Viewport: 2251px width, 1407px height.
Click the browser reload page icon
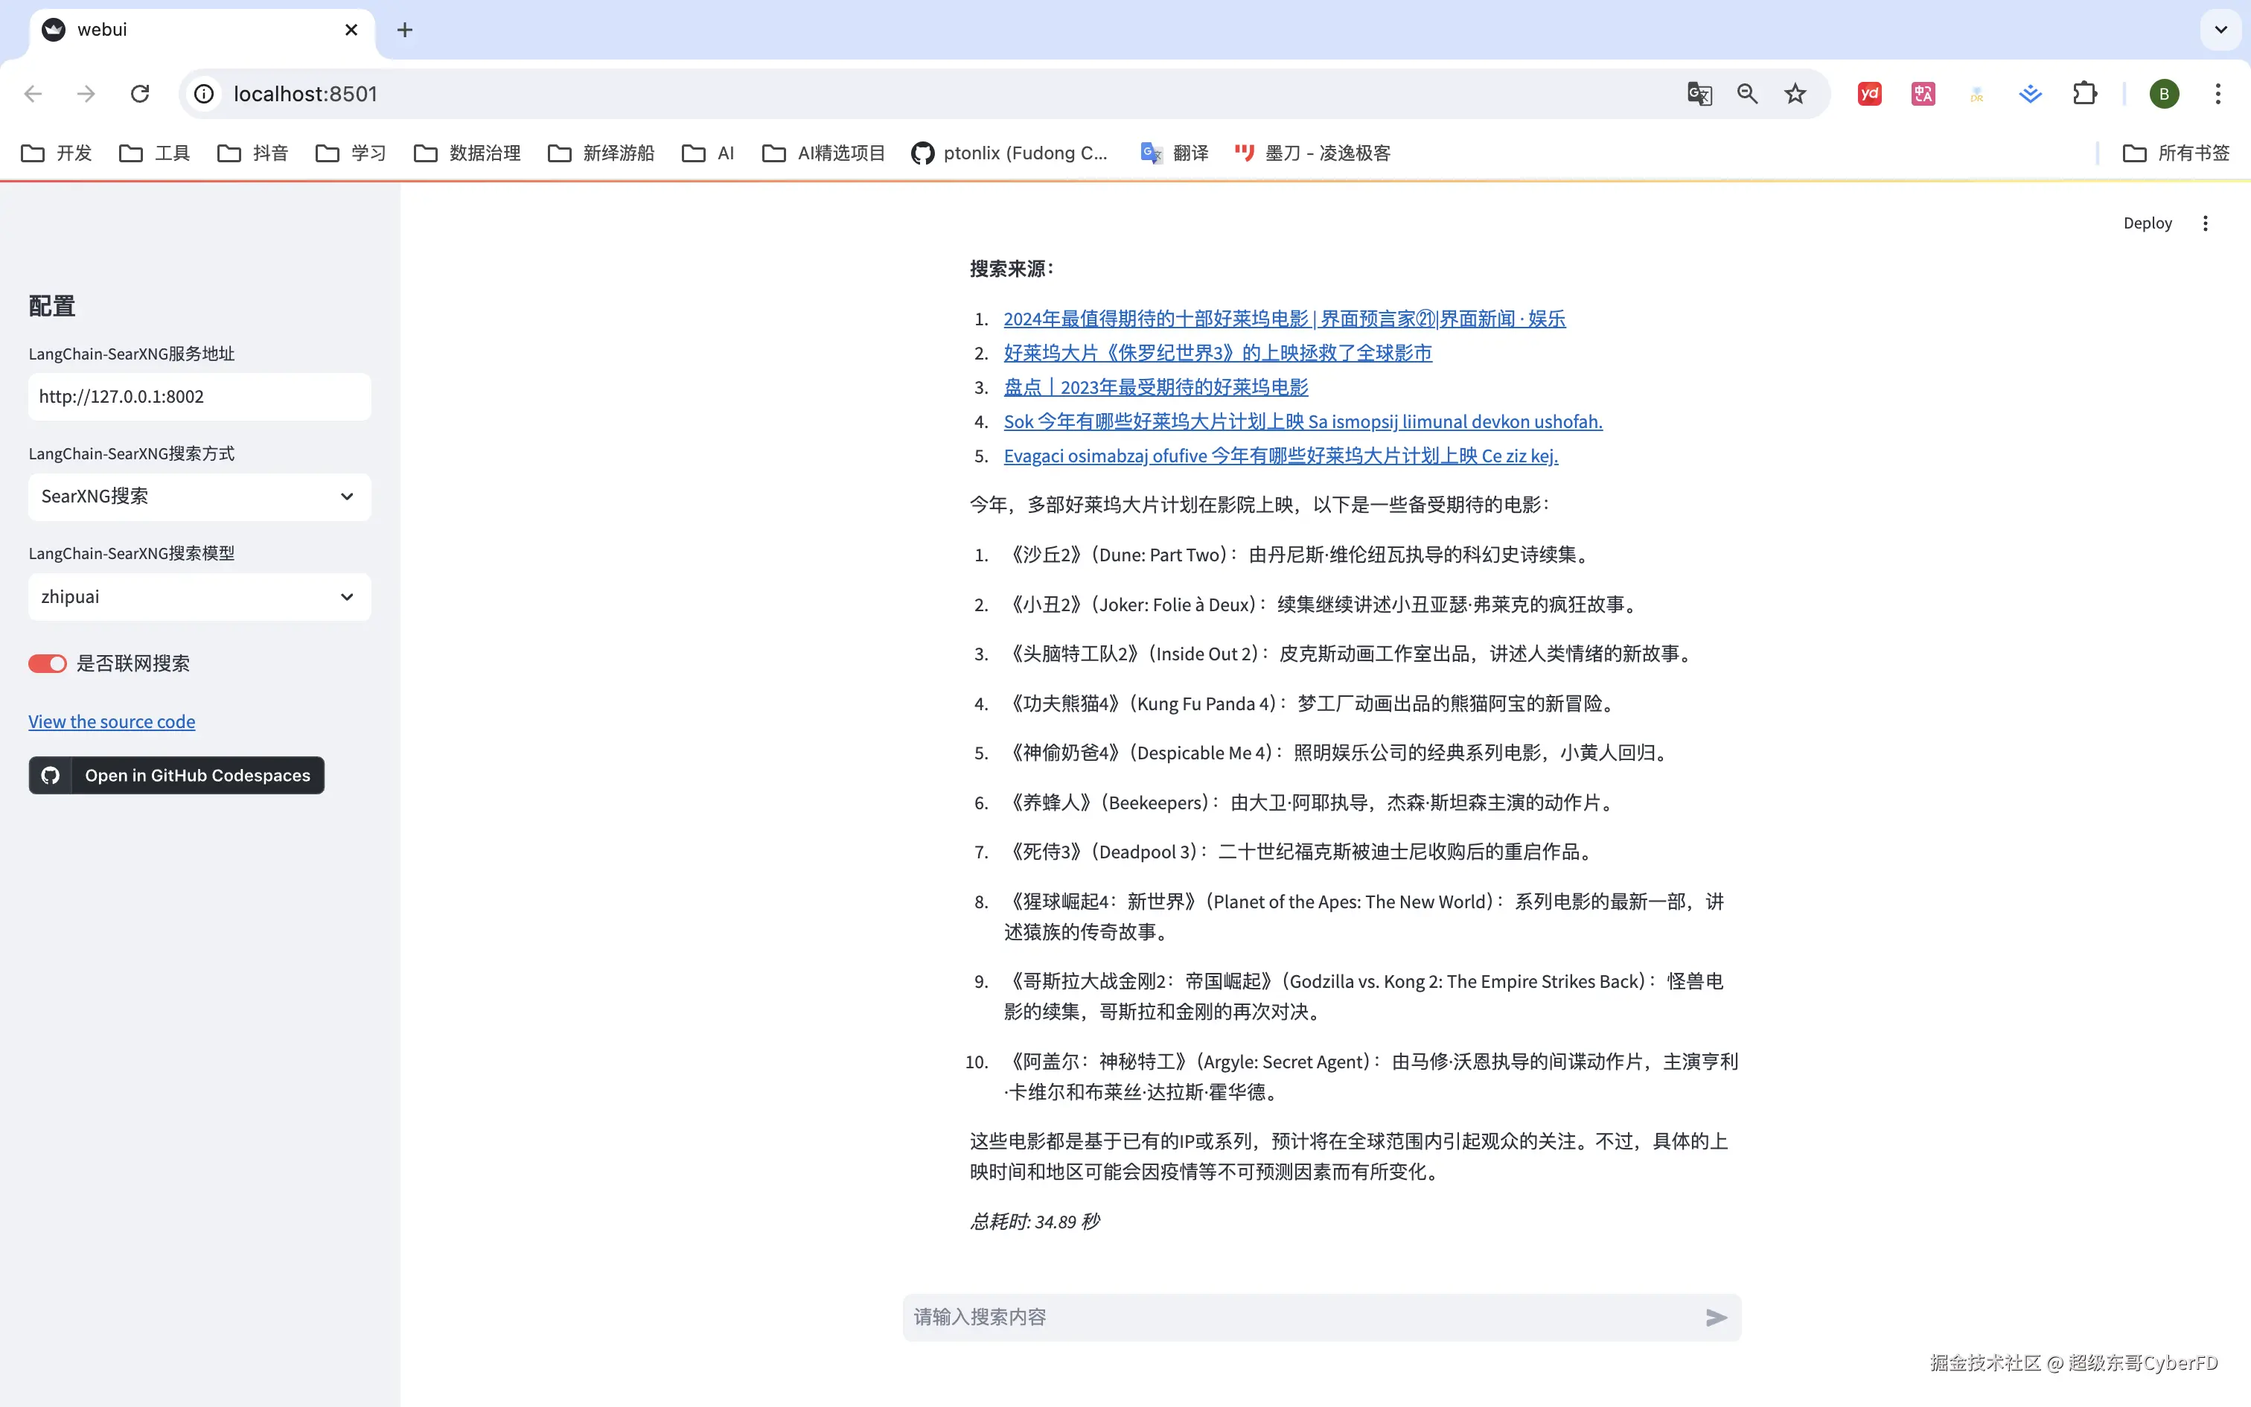tap(139, 94)
